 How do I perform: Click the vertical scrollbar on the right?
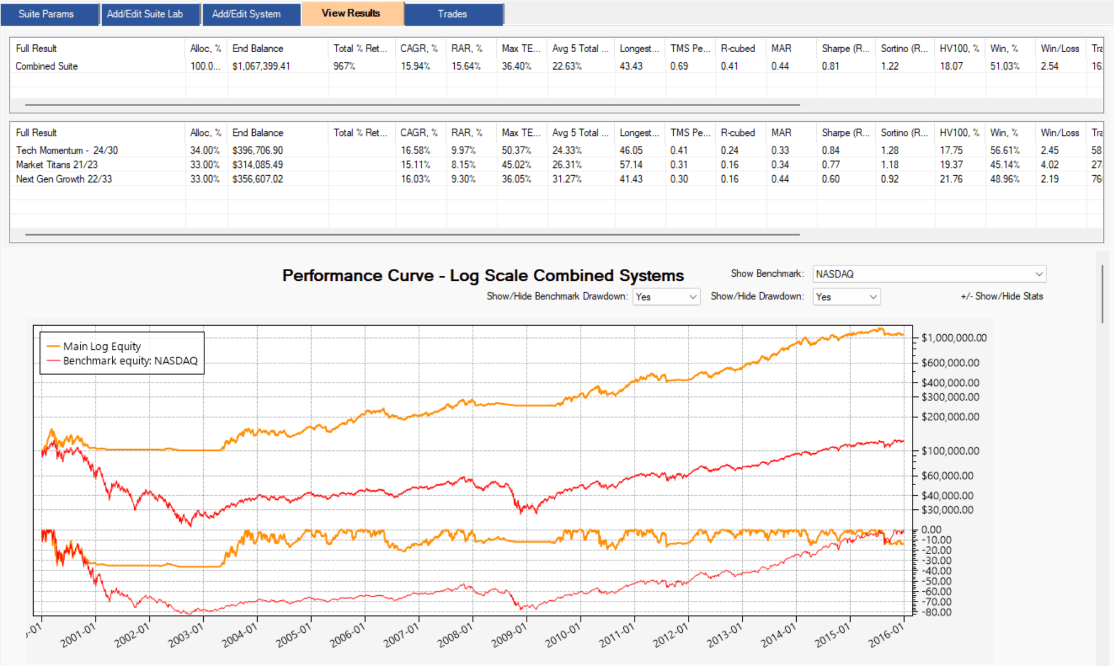click(1103, 295)
